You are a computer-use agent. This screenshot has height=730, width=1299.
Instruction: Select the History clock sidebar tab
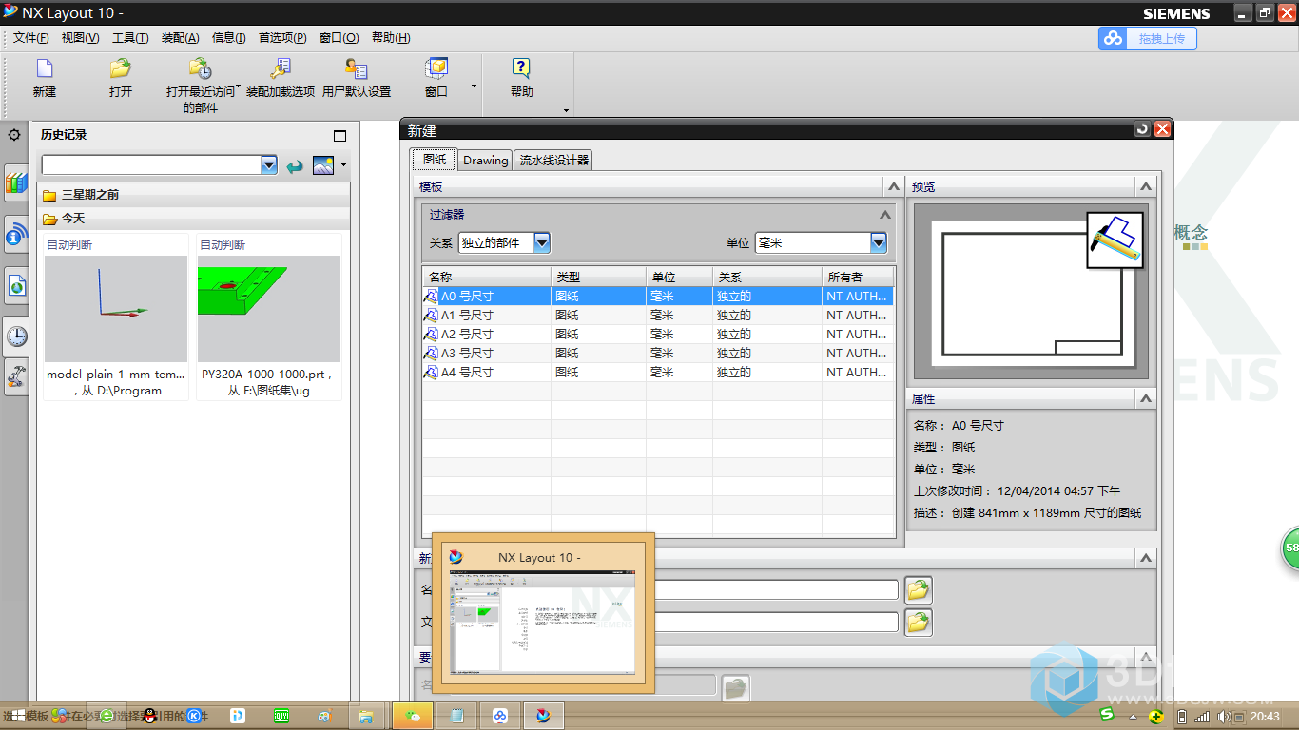point(16,336)
